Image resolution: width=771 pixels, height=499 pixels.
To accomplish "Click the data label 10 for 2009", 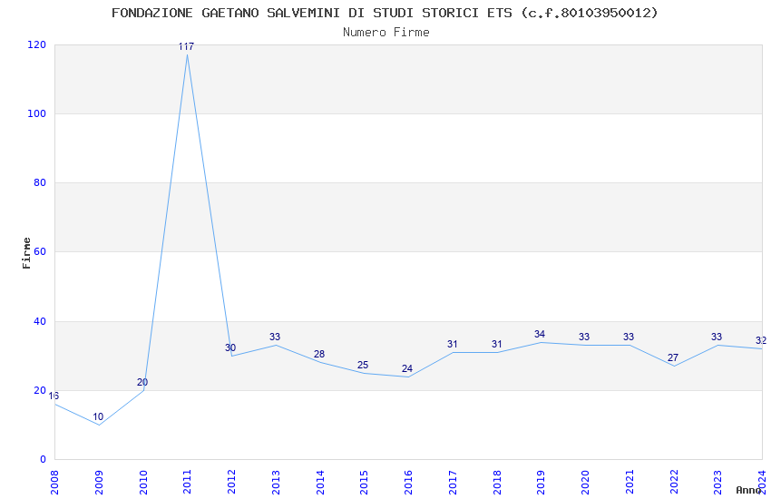I will (x=98, y=417).
